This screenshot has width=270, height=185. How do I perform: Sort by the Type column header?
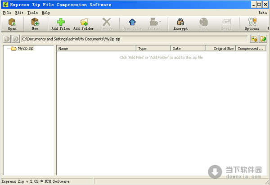(x=153, y=49)
